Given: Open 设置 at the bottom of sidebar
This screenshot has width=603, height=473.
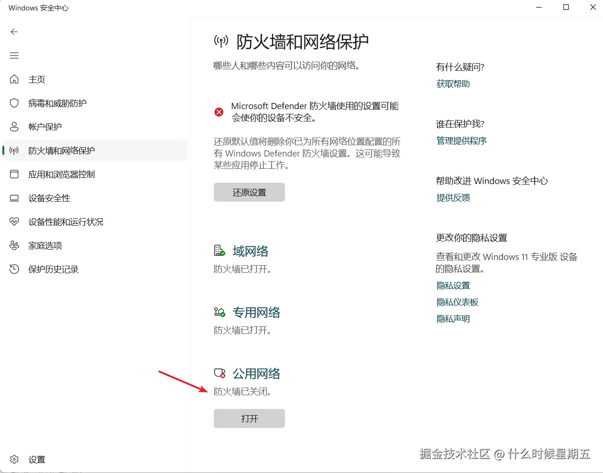Looking at the screenshot, I should pyautogui.click(x=95, y=459).
